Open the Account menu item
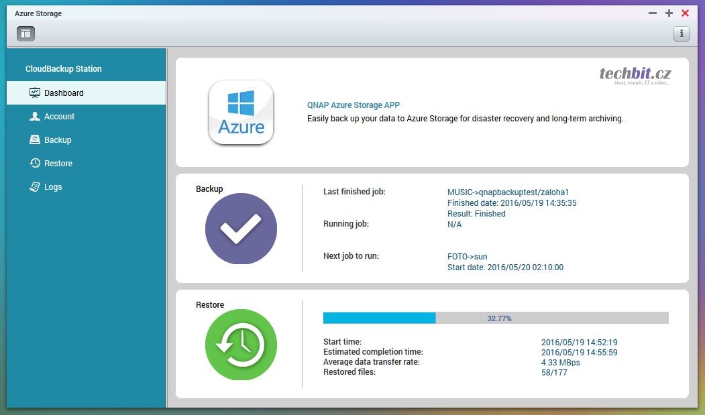The height and width of the screenshot is (415, 705). click(x=59, y=117)
